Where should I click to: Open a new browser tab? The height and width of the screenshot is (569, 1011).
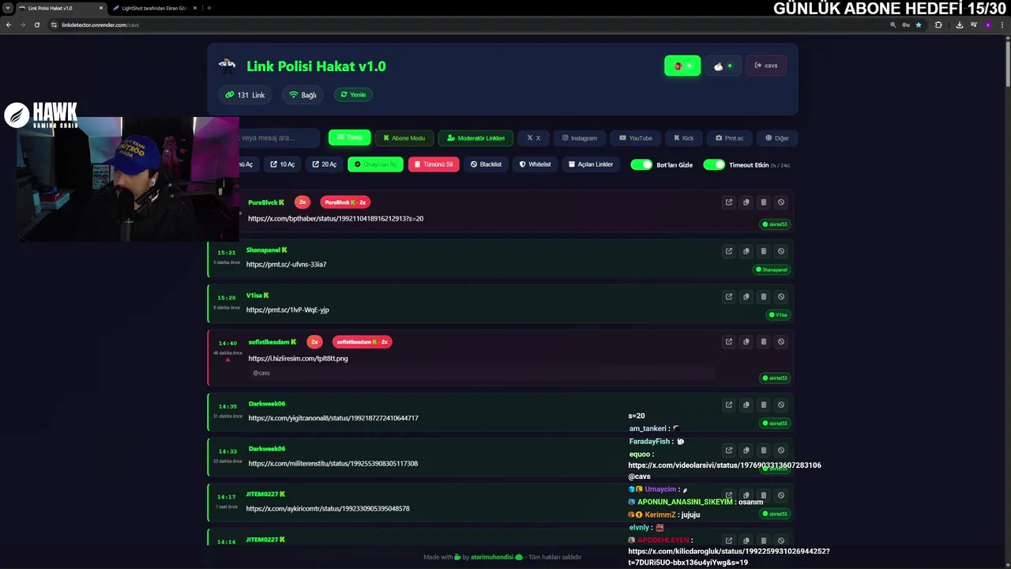tap(209, 8)
